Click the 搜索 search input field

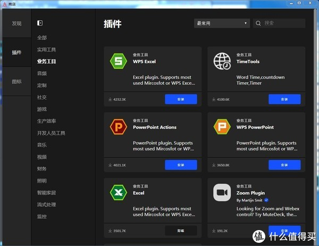point(279,23)
